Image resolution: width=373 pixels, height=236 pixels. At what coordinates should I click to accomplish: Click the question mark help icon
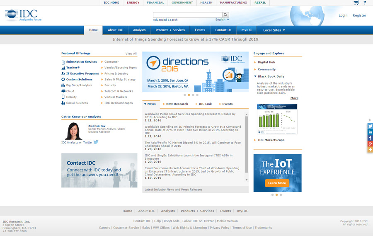[x=365, y=3]
